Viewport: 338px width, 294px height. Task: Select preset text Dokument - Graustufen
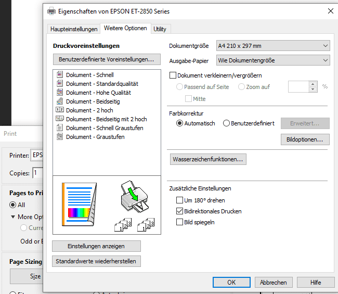95,137
